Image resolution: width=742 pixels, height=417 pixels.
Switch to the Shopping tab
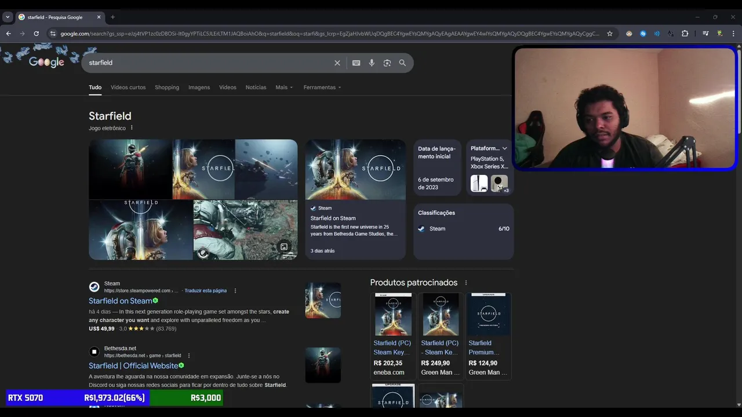(167, 87)
